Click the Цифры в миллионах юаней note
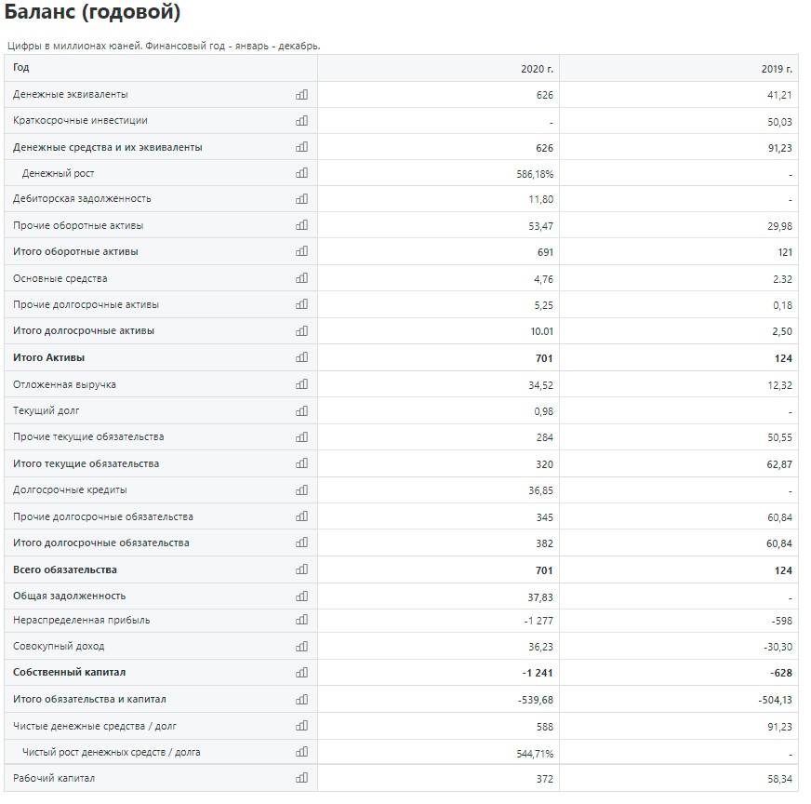 (164, 46)
